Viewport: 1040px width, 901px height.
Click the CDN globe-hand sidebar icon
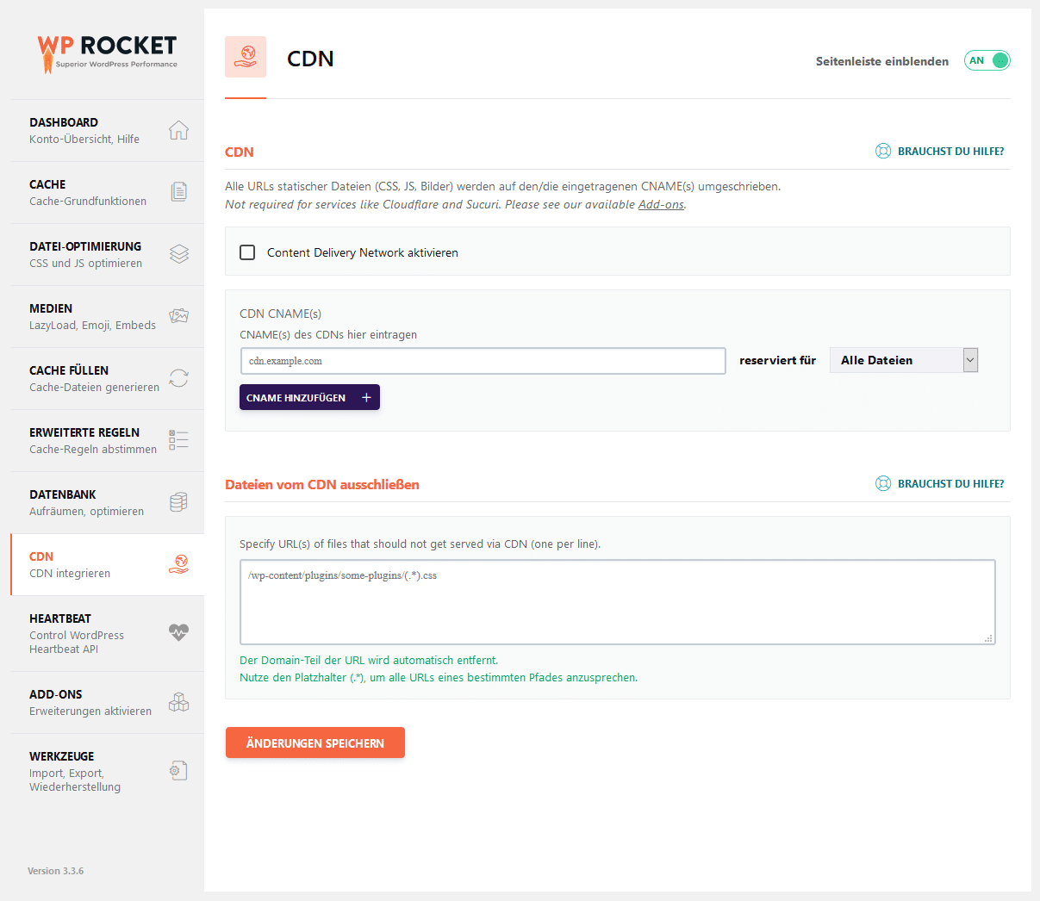(x=178, y=564)
